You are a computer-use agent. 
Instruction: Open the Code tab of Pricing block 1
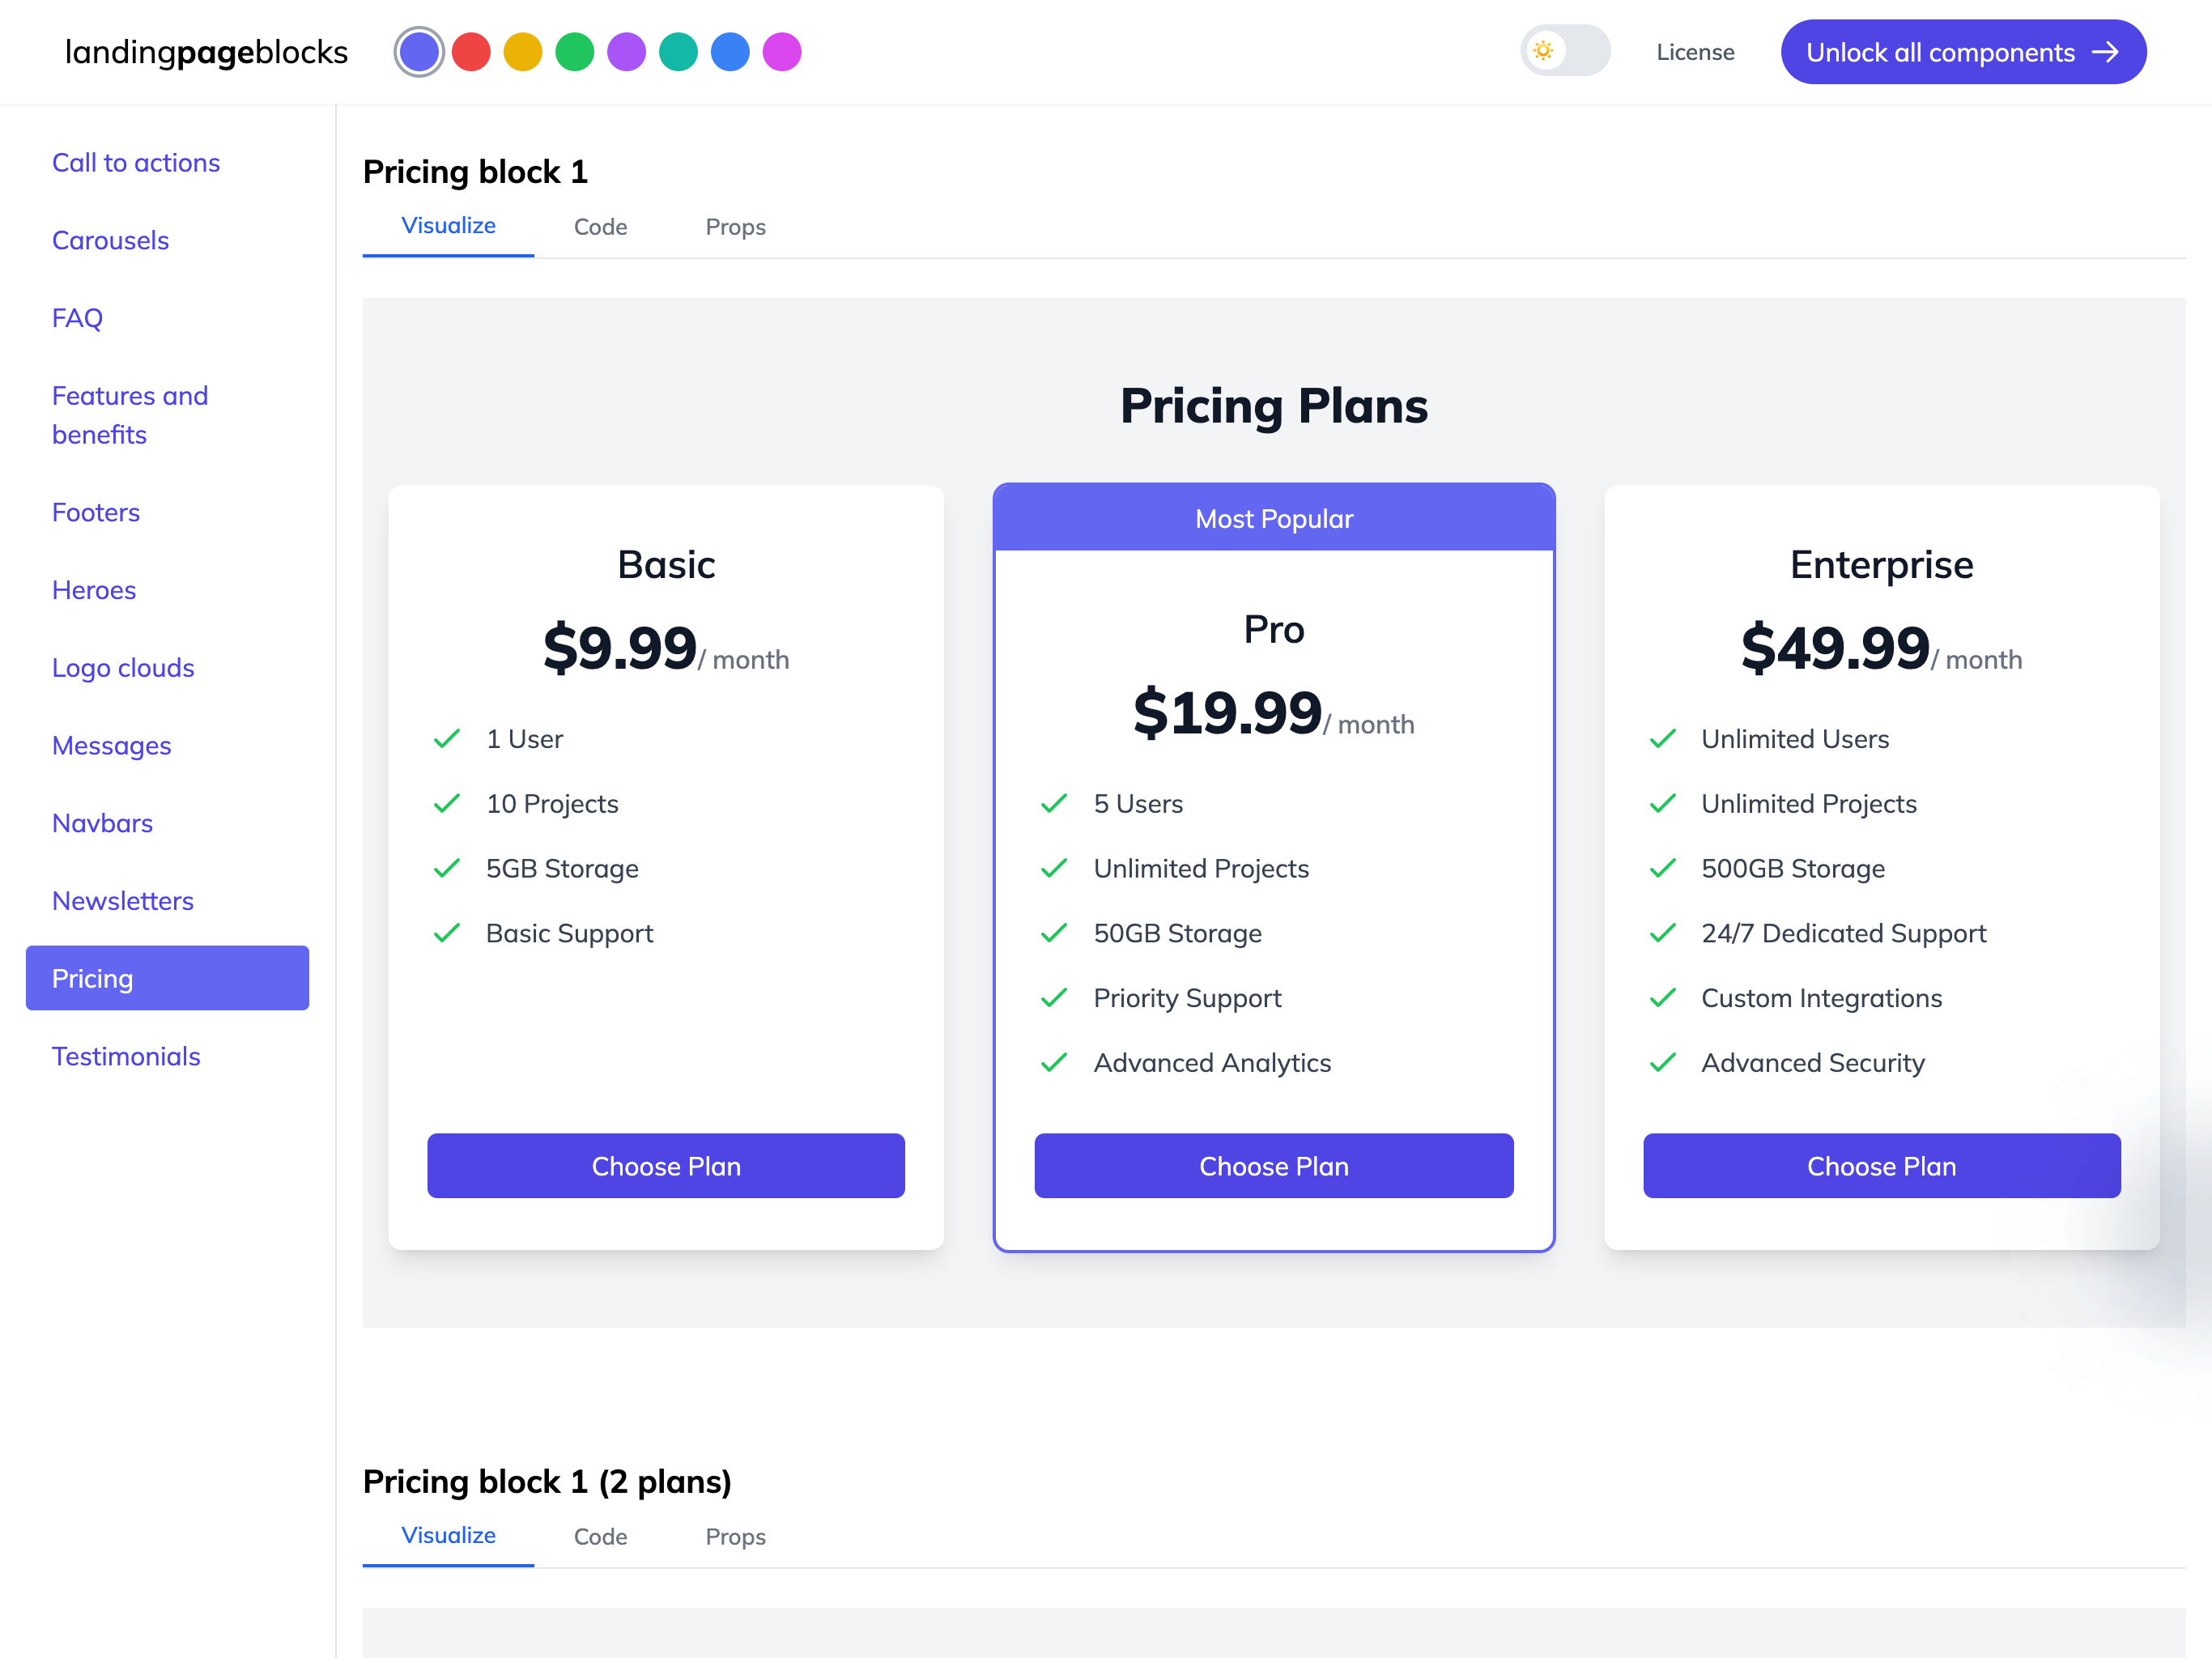tap(600, 227)
